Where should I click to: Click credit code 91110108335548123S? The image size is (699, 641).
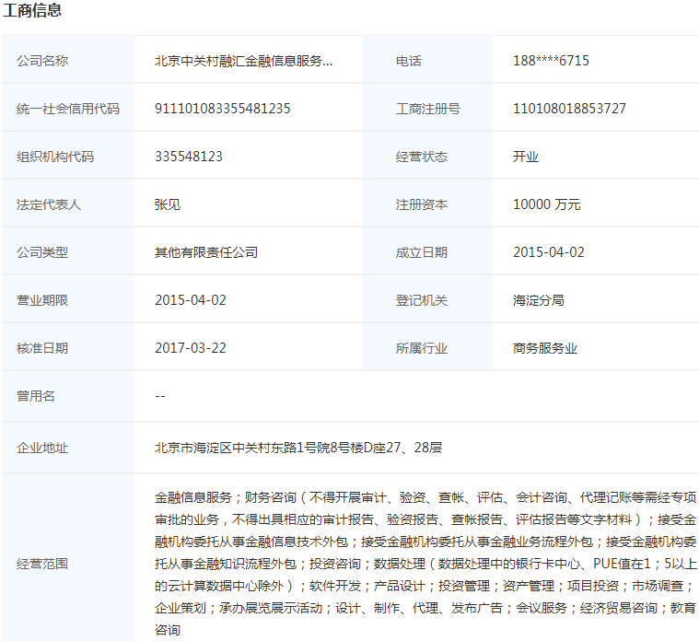tap(223, 109)
